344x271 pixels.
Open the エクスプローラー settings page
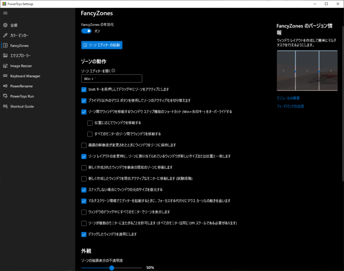[x=37, y=55]
